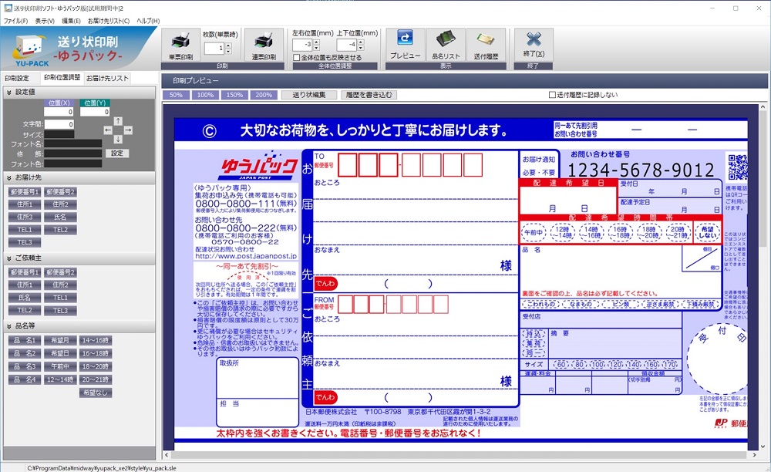
Task: Click the preview vertical scrollbar's down arrow
Action: pos(763,447)
